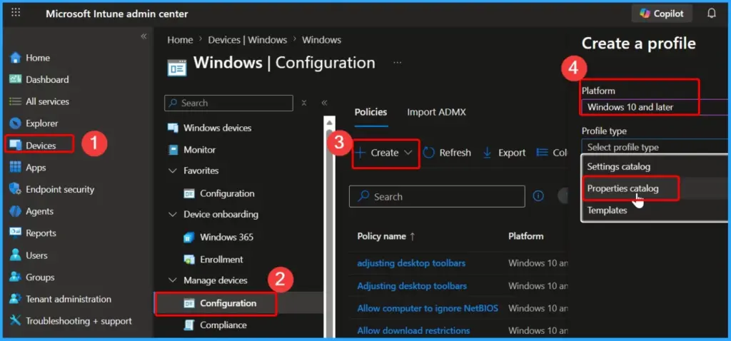Open the All services list icon

[x=16, y=101]
